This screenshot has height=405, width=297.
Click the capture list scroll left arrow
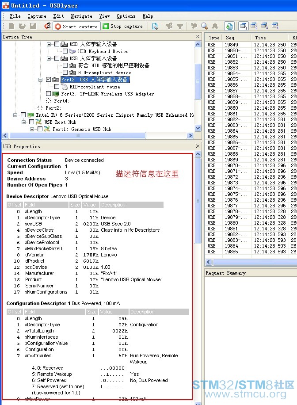tap(209, 262)
